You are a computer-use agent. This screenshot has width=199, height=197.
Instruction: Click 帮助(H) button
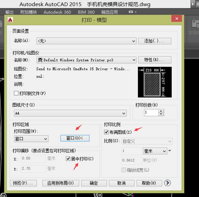[x=149, y=183]
